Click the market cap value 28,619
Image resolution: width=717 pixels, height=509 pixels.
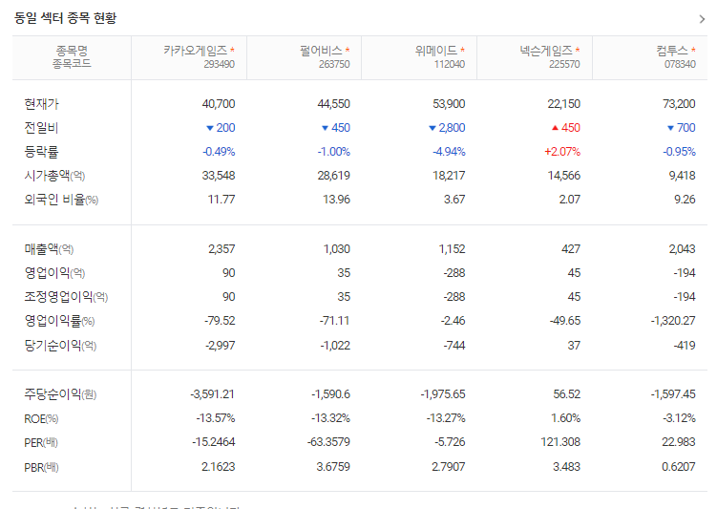[x=334, y=176]
